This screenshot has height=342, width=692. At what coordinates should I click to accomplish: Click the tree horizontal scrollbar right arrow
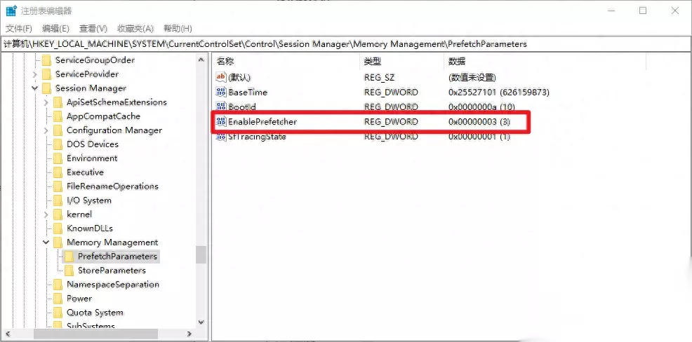point(189,334)
